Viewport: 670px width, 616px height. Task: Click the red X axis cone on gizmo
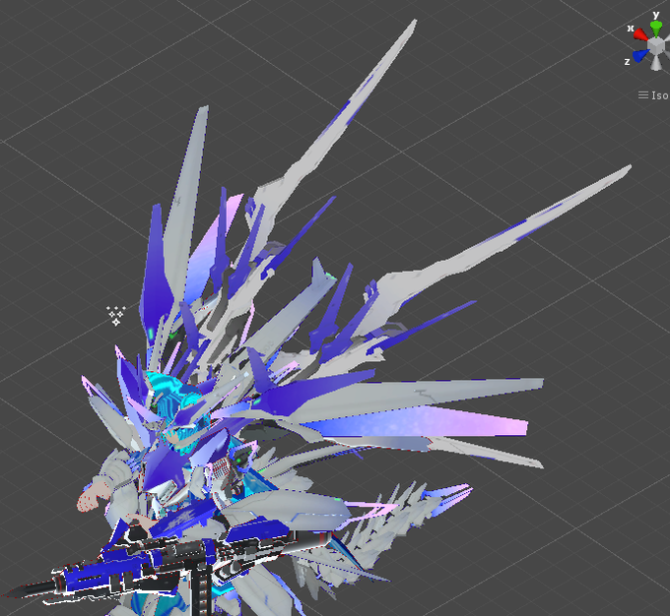640,34
